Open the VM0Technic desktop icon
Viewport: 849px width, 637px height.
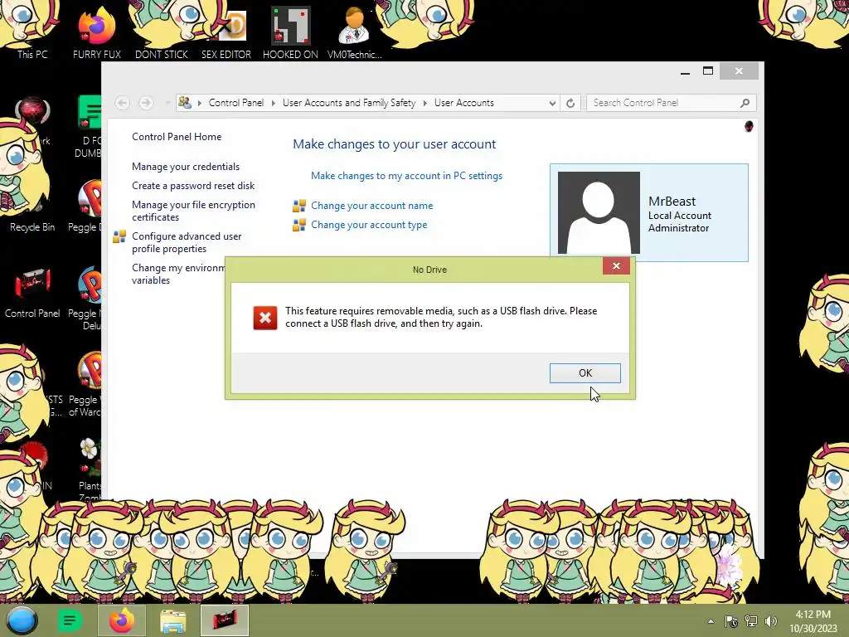pyautogui.click(x=355, y=32)
